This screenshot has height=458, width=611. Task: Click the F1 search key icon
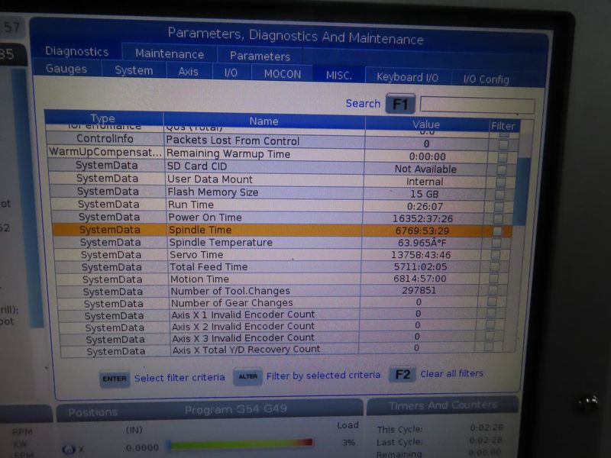[400, 104]
